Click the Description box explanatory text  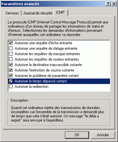58,114
